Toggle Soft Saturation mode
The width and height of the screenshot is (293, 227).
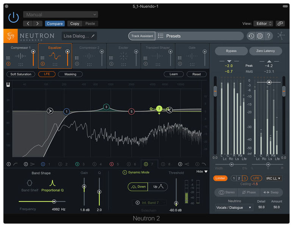point(21,74)
